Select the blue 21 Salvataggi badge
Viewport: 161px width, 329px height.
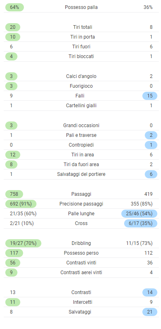[x=150, y=312]
